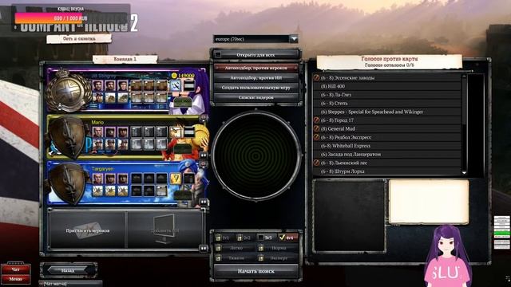Image resolution: width=511 pixels, height=287 pixels.
Task: Select the (6) Засада под Ланцератом map row
Action: click(x=386, y=154)
